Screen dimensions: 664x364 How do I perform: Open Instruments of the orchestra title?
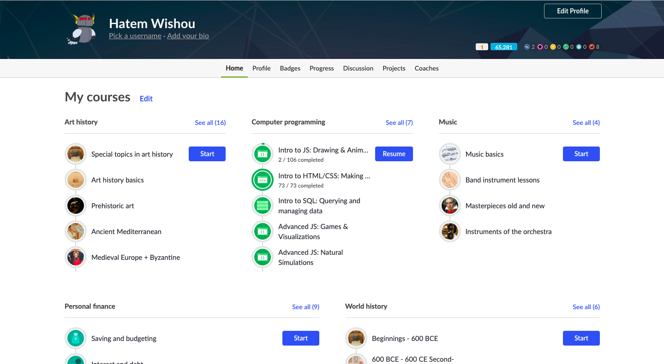[508, 232]
